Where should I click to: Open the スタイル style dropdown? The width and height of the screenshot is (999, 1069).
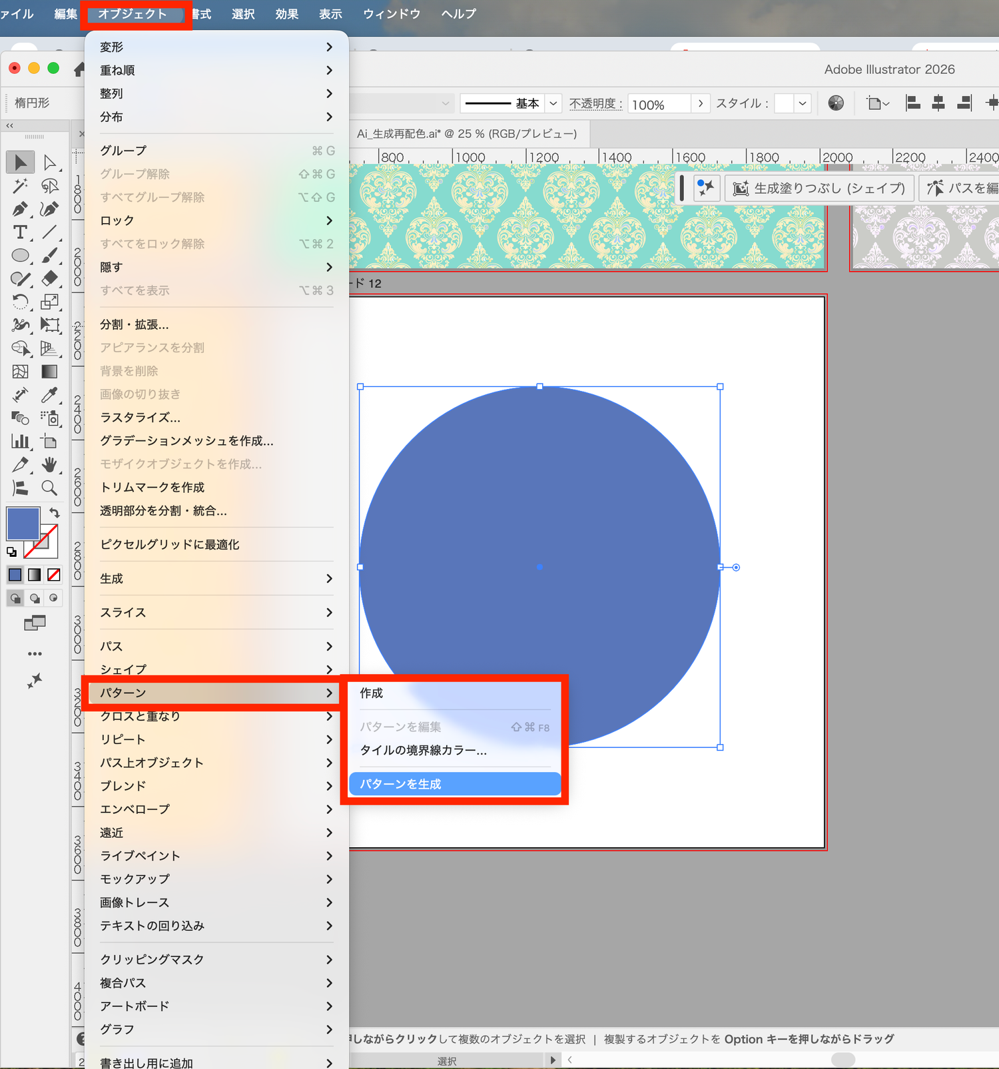click(x=803, y=103)
